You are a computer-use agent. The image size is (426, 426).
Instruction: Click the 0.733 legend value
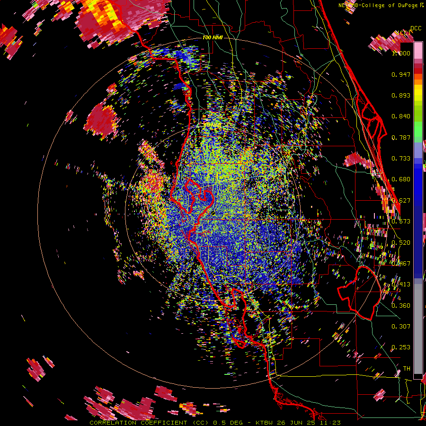(401, 159)
